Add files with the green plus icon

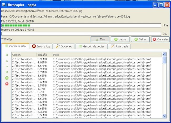click(7, 78)
